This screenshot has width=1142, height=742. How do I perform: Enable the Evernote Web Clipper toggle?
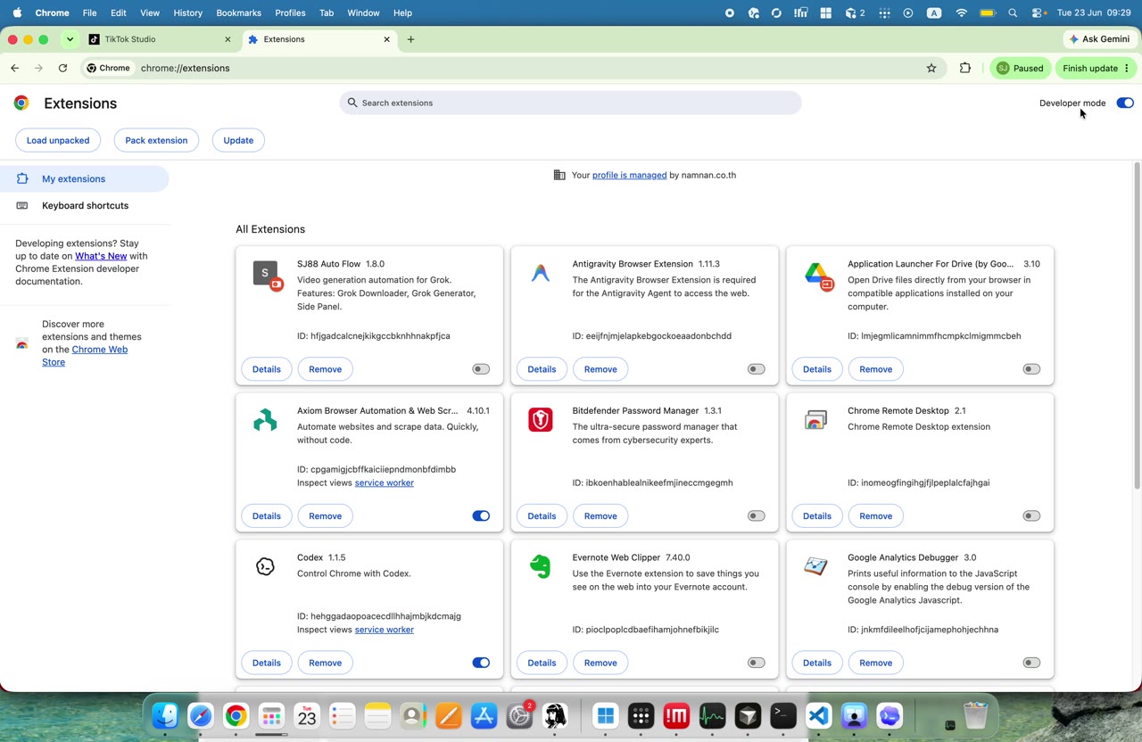(756, 663)
